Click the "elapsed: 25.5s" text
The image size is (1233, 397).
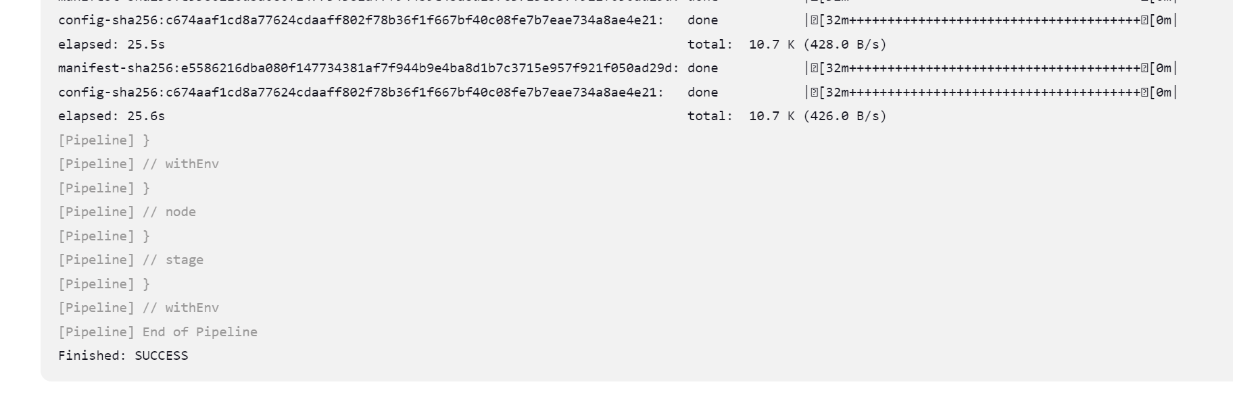pyautogui.click(x=112, y=45)
